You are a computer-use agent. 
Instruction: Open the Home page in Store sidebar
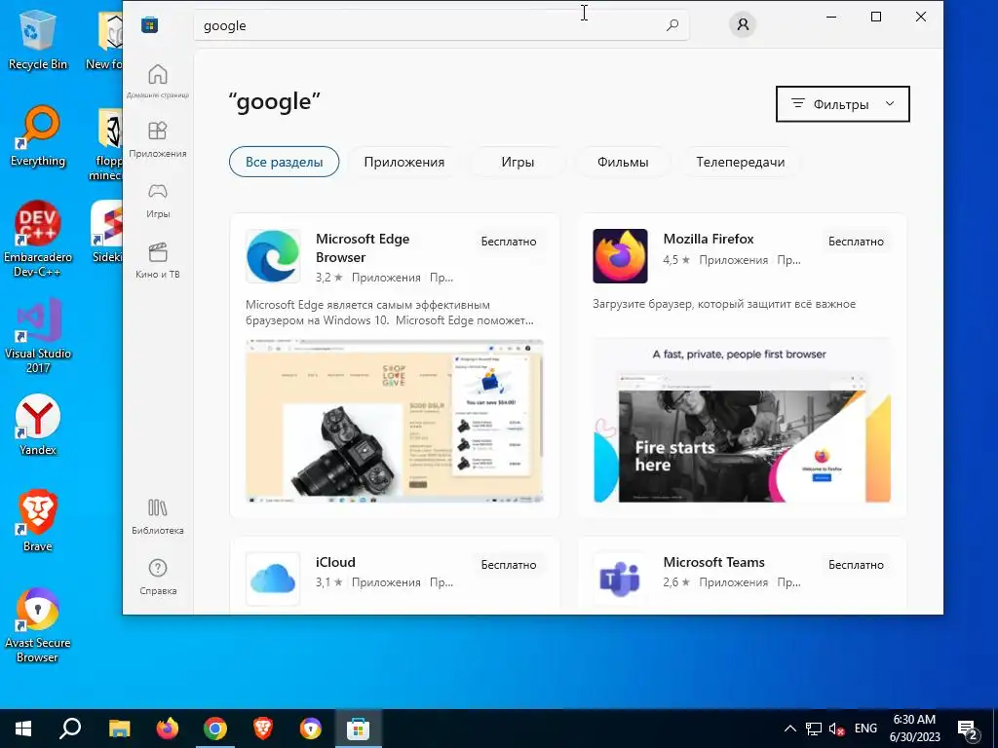(x=157, y=82)
